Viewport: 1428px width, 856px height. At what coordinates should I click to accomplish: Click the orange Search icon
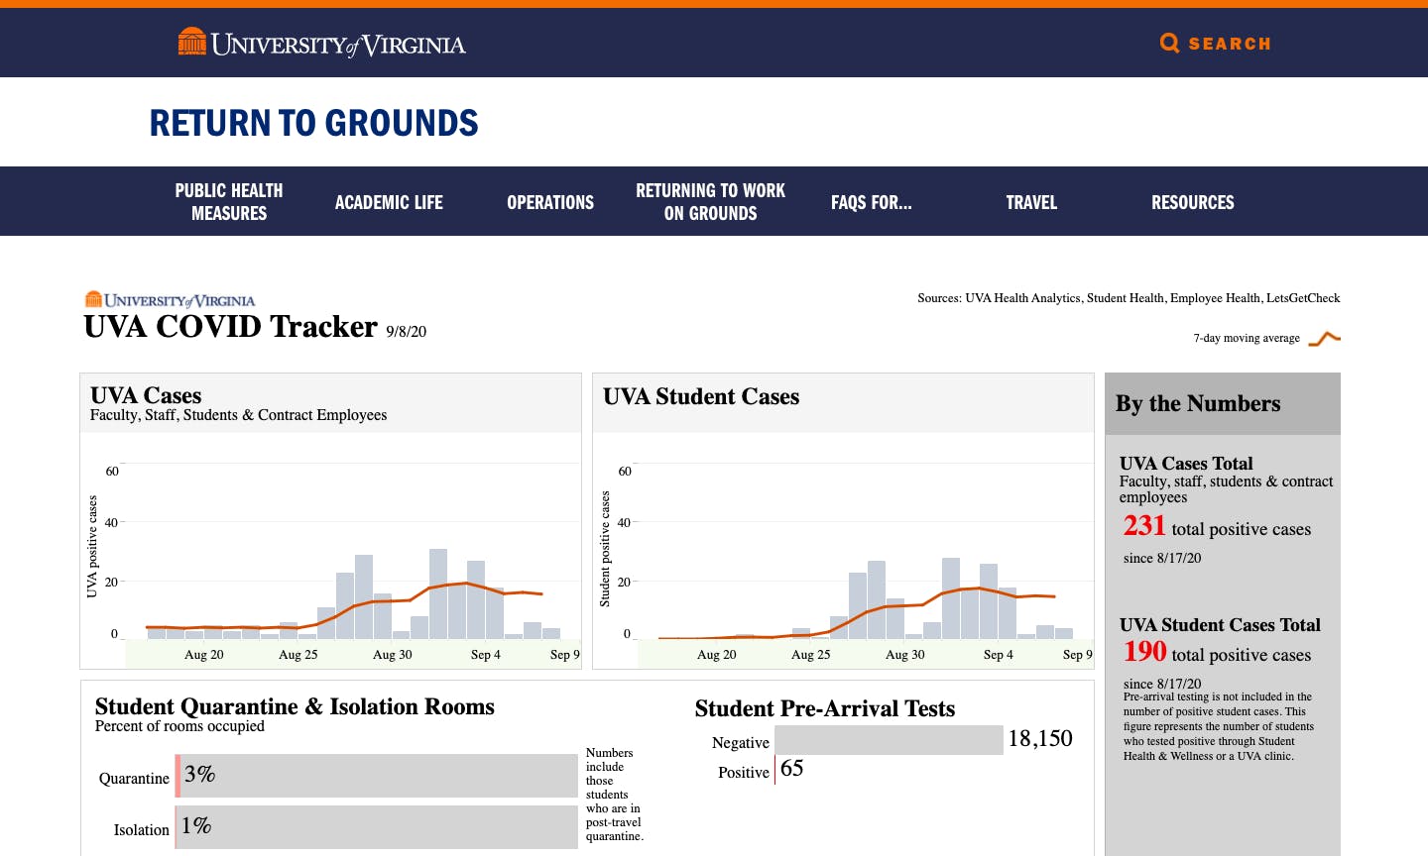pos(1170,43)
